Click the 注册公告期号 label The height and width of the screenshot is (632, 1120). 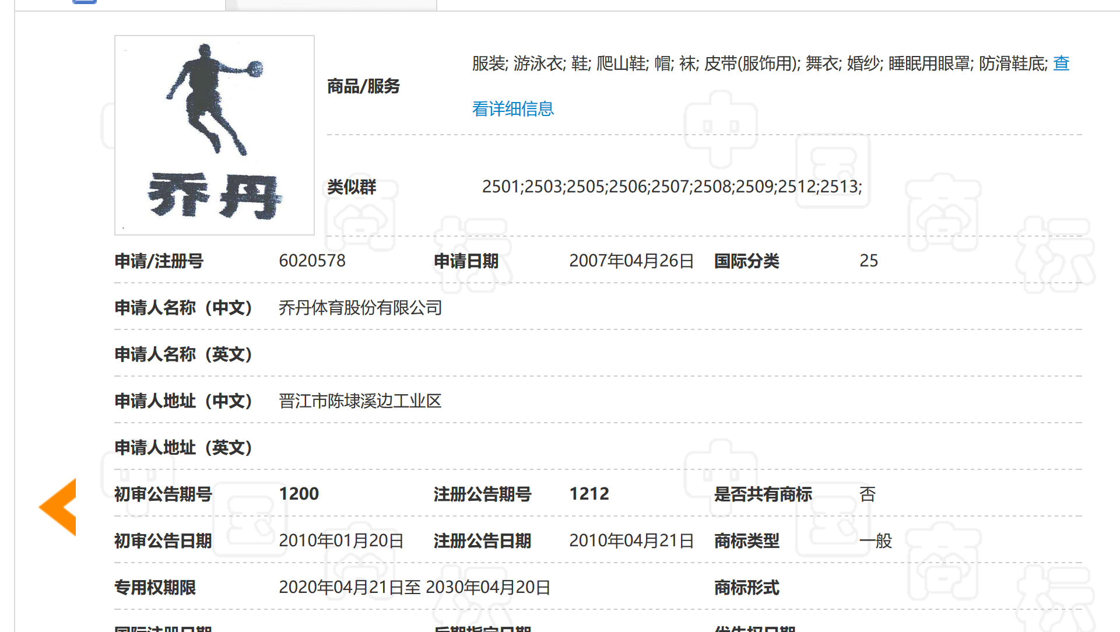(482, 494)
